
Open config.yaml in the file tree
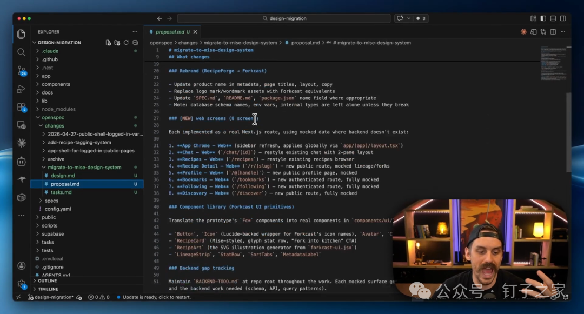pyautogui.click(x=58, y=209)
